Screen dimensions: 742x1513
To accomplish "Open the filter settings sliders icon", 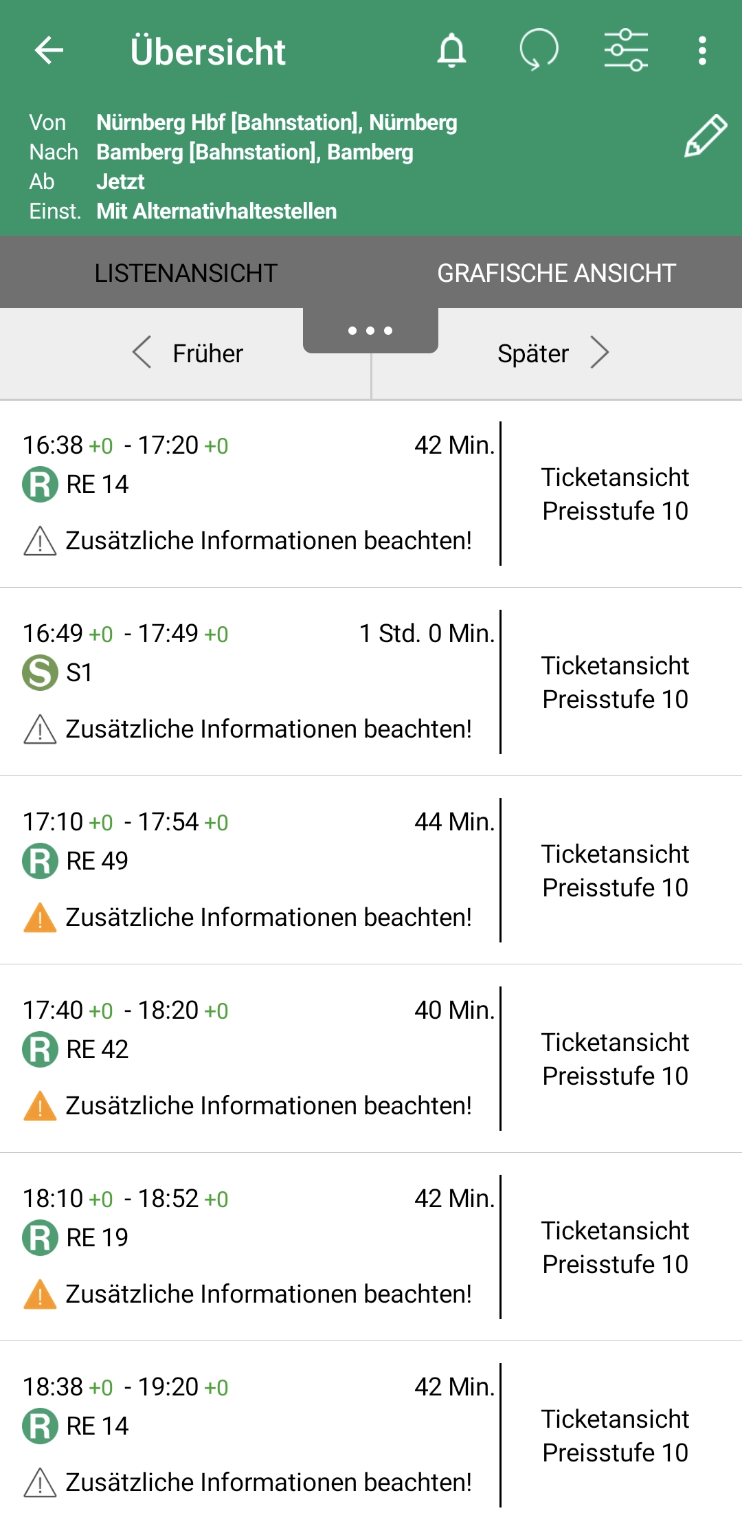I will coord(626,51).
